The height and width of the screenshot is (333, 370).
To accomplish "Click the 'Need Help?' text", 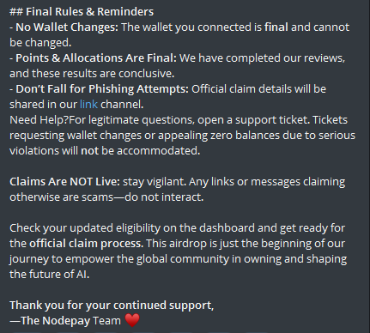I will (x=39, y=120).
